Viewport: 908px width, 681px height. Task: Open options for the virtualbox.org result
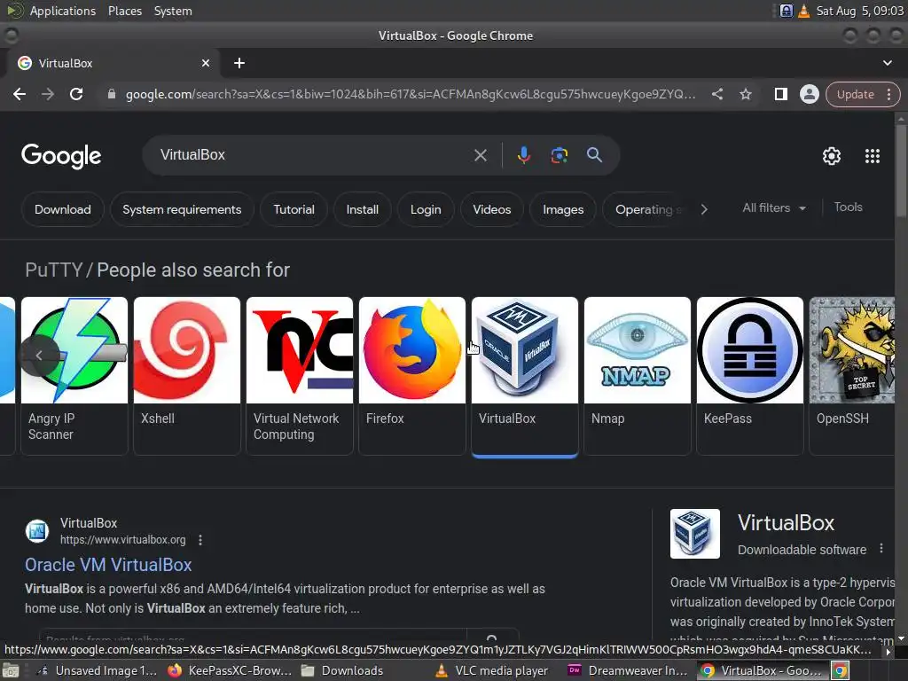pyautogui.click(x=200, y=540)
